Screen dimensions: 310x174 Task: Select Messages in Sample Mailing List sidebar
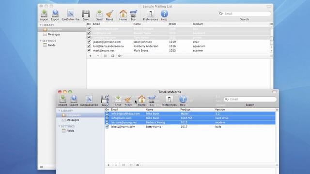[x=54, y=34]
